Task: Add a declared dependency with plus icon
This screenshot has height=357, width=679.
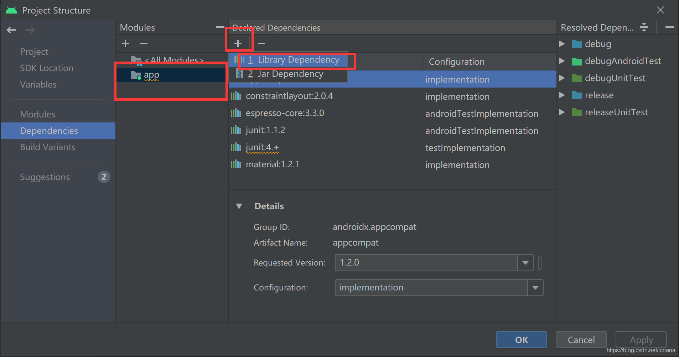Action: (238, 43)
